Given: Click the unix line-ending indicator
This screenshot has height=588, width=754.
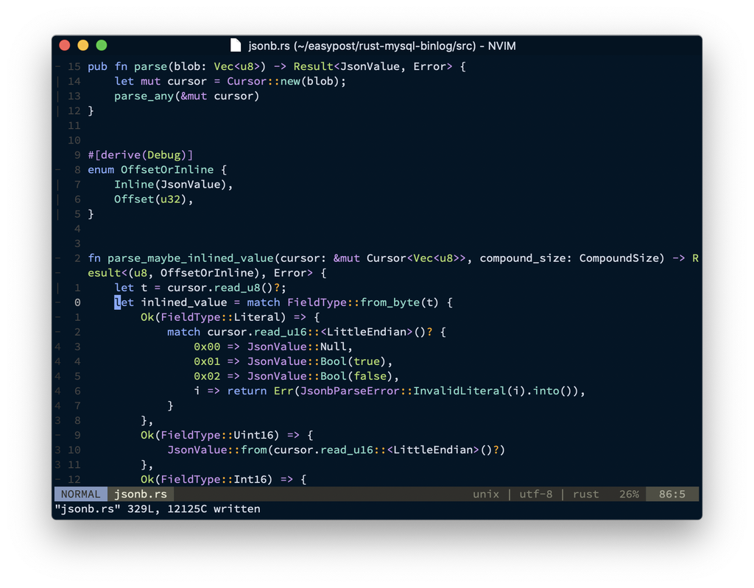Looking at the screenshot, I should tap(485, 494).
